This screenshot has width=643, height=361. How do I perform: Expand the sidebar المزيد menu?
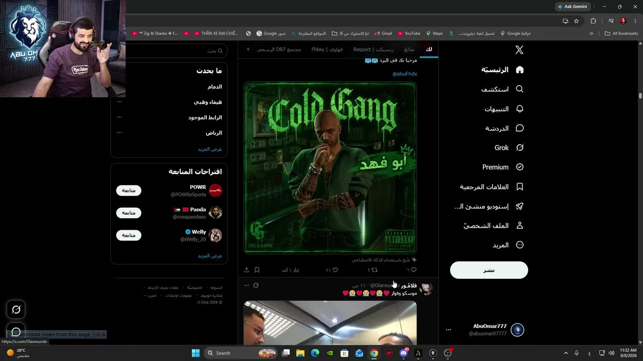coord(508,245)
